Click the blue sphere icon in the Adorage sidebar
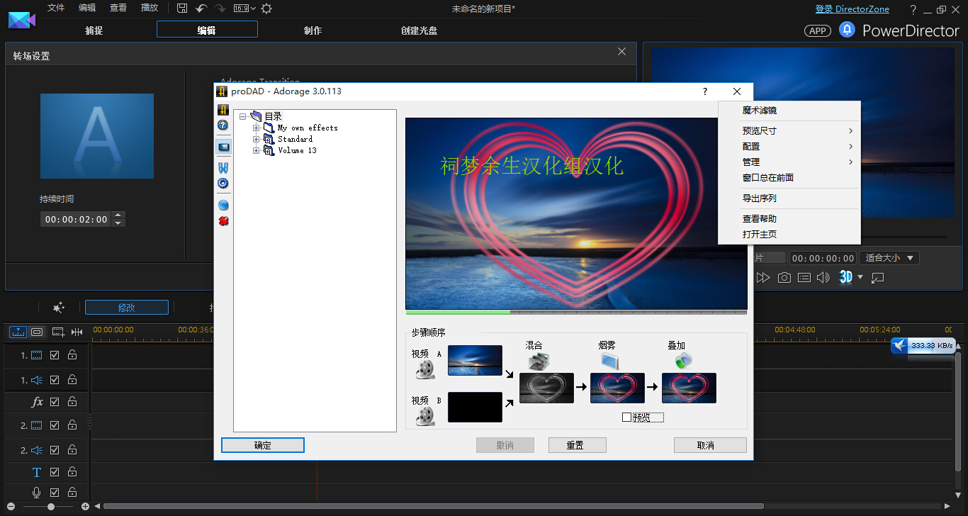 click(x=223, y=205)
